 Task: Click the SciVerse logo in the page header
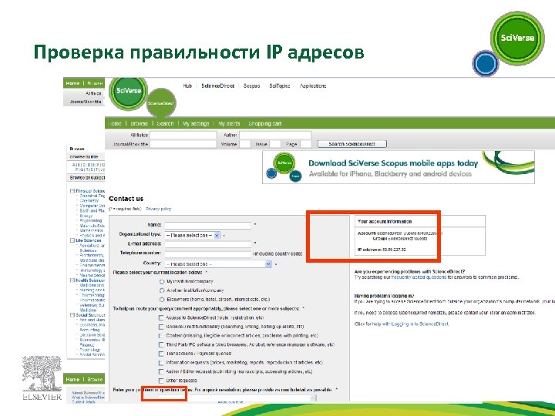coord(128,93)
